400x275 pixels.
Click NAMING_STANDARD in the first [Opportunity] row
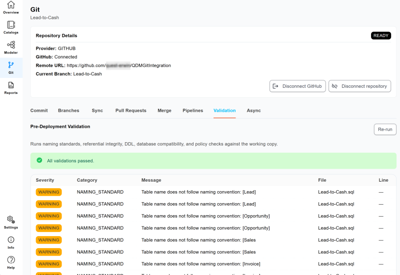coord(100,216)
